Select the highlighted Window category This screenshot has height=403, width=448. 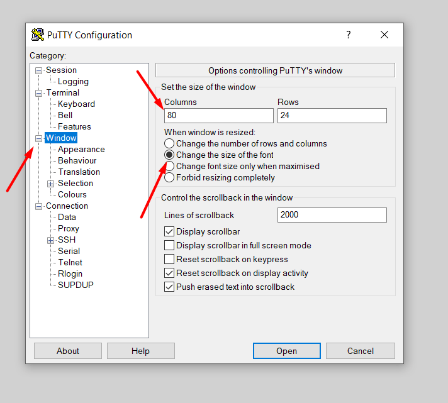point(61,138)
